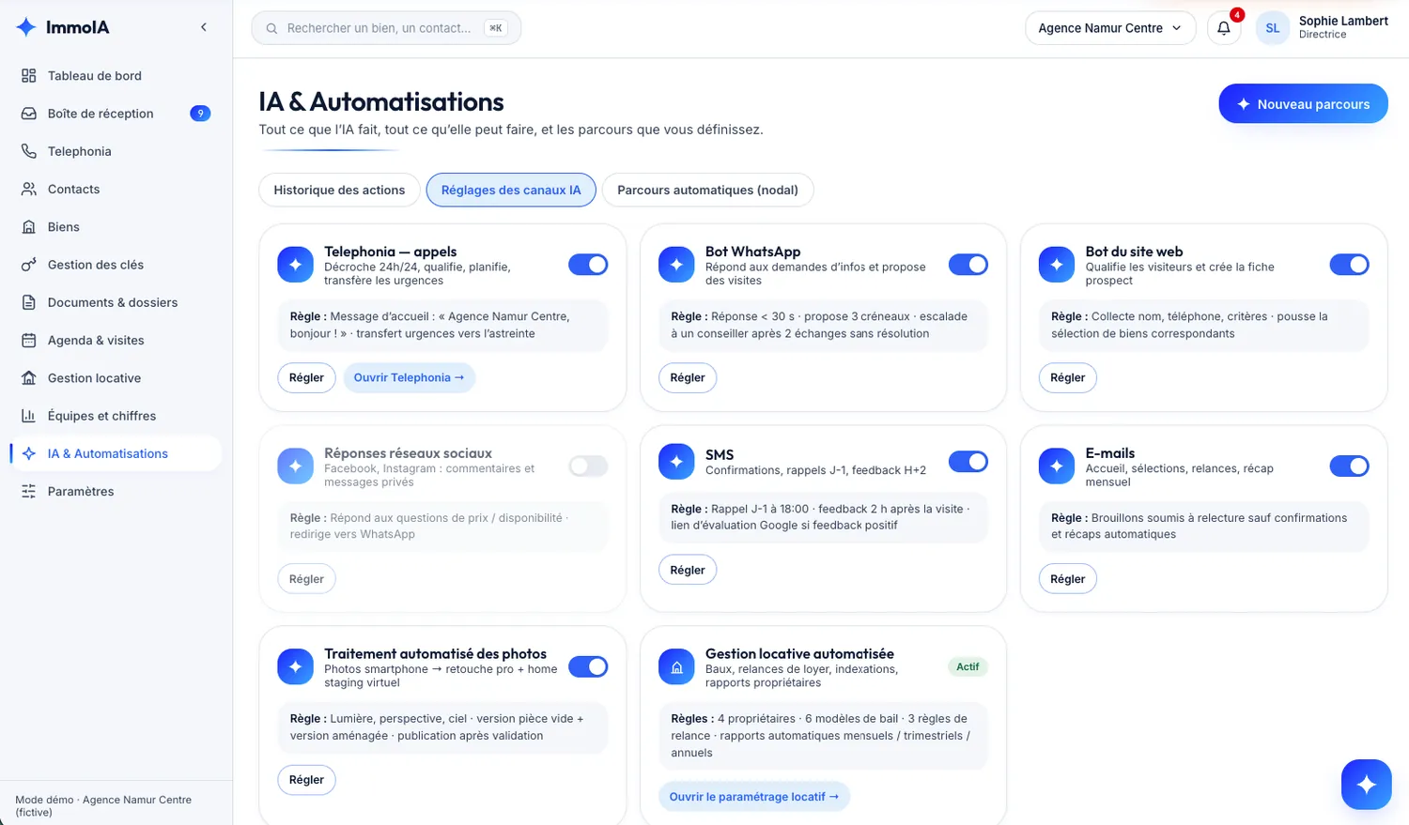
Task: Click the Biens building icon
Action: click(29, 226)
